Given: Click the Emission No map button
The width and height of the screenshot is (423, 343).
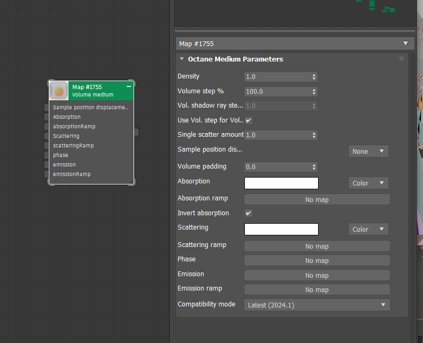Looking at the screenshot, I should coord(317,275).
